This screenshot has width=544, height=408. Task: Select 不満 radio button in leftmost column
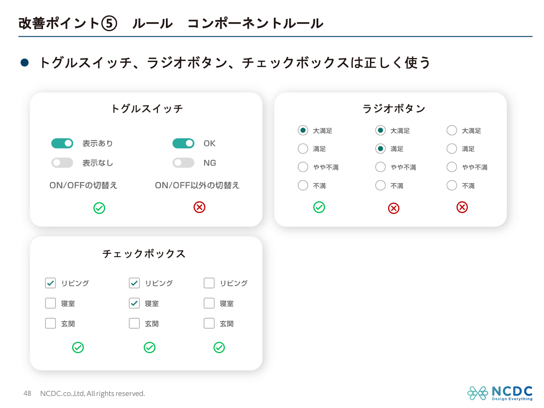(303, 185)
